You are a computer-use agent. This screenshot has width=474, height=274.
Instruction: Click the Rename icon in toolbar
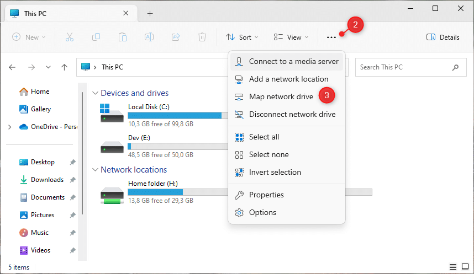(x=149, y=37)
